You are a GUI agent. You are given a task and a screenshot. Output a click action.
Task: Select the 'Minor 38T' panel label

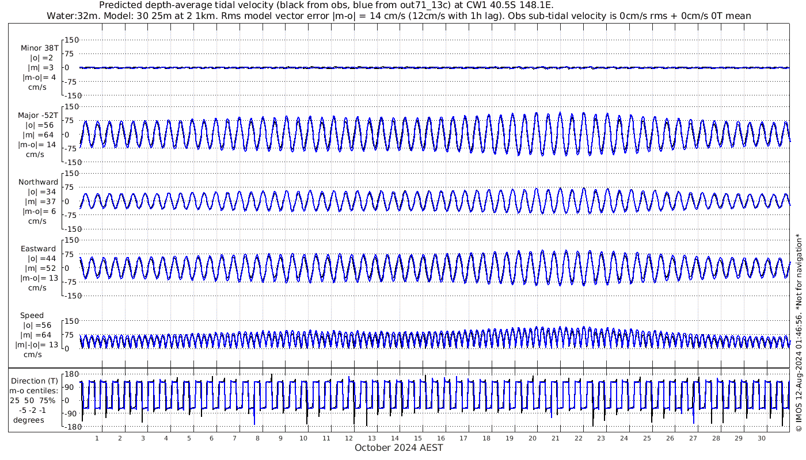40,48
